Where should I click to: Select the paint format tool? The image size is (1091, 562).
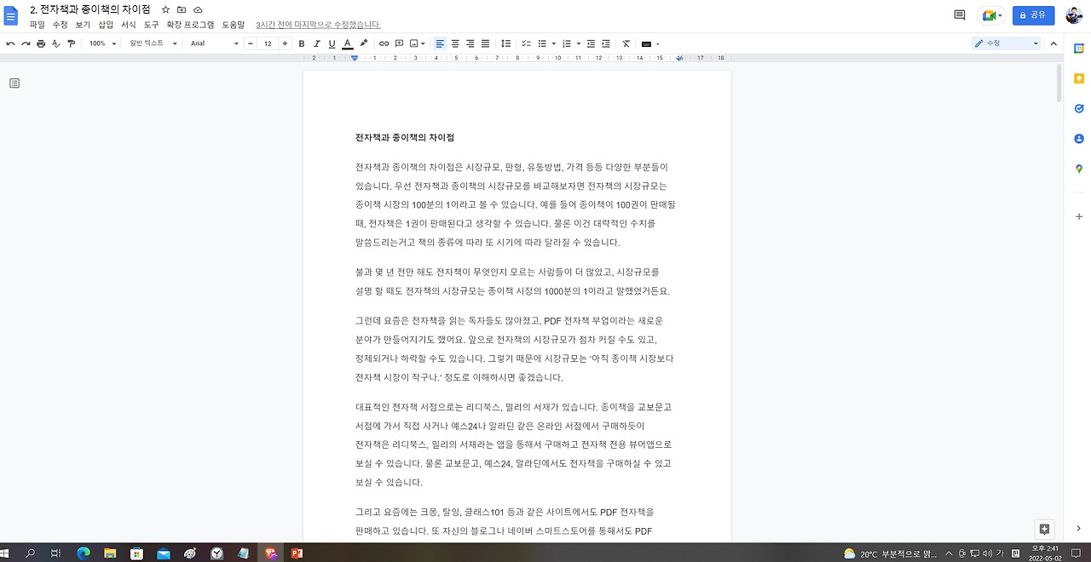[x=72, y=43]
